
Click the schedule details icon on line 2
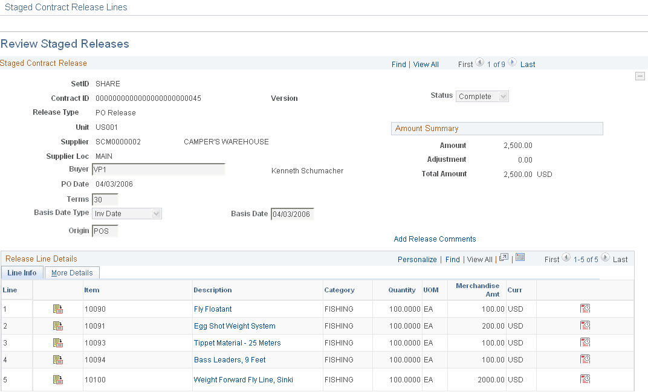[x=585, y=325]
